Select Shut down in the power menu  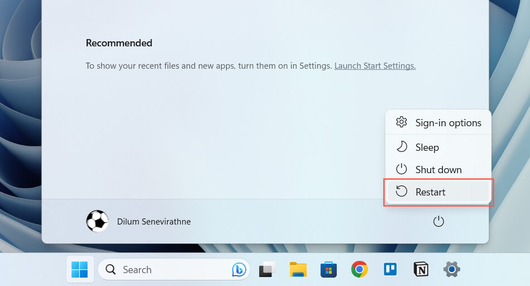(x=438, y=170)
